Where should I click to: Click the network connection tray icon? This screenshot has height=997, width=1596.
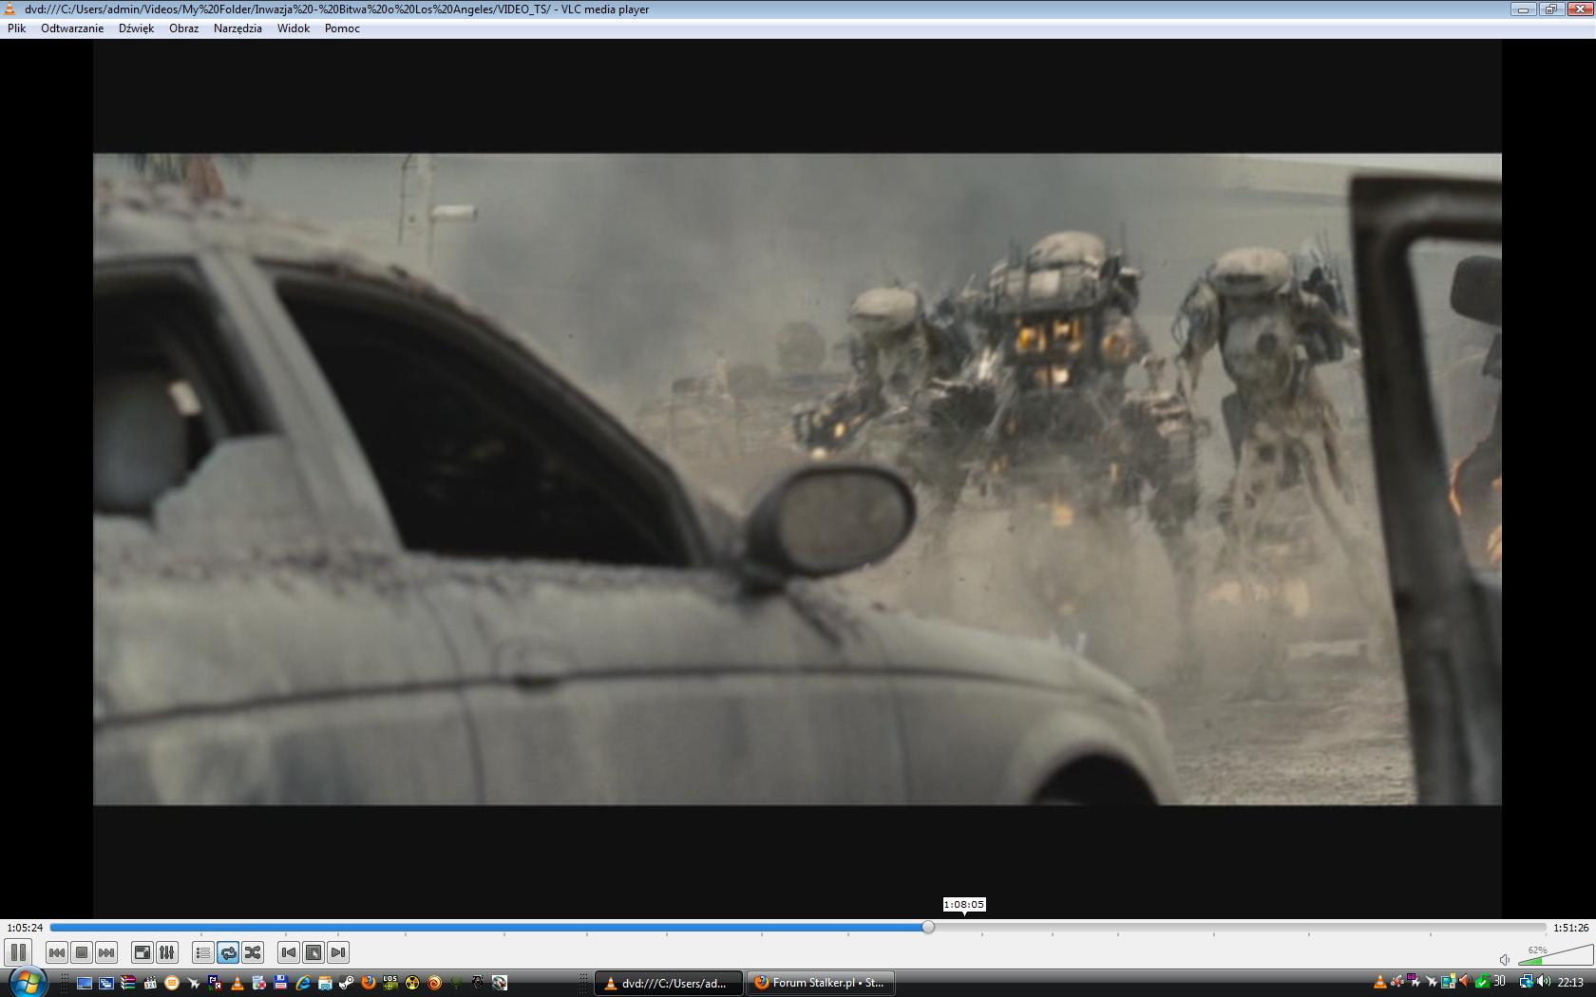pos(1527,983)
